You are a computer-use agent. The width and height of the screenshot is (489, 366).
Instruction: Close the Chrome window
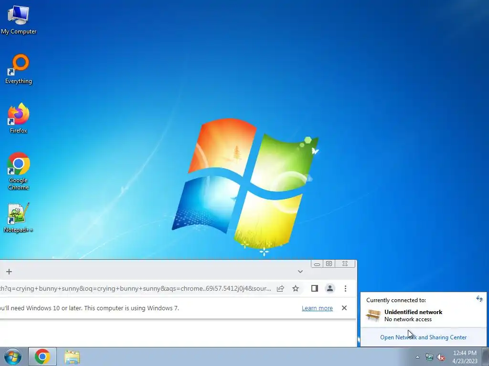(345, 264)
